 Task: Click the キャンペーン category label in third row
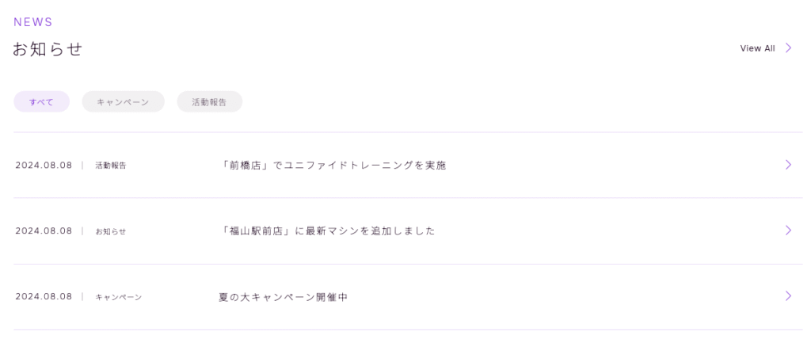point(118,297)
